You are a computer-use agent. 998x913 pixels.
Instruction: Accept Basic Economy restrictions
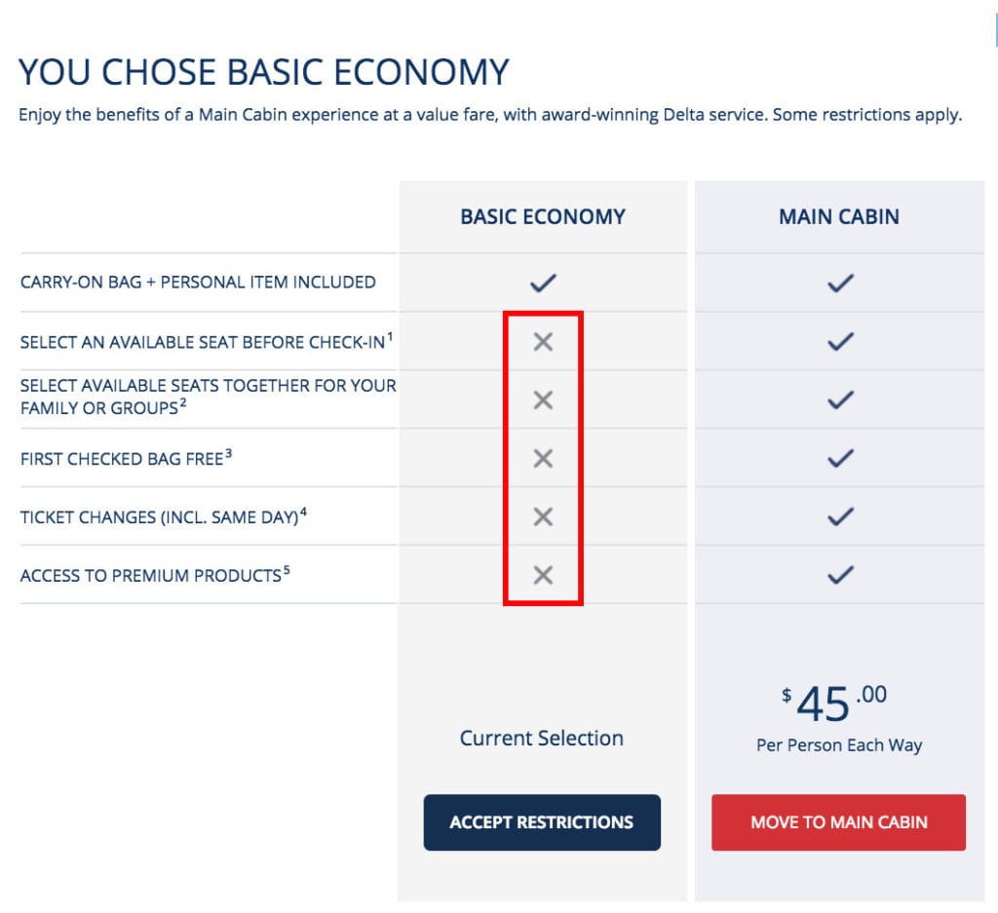(542, 822)
